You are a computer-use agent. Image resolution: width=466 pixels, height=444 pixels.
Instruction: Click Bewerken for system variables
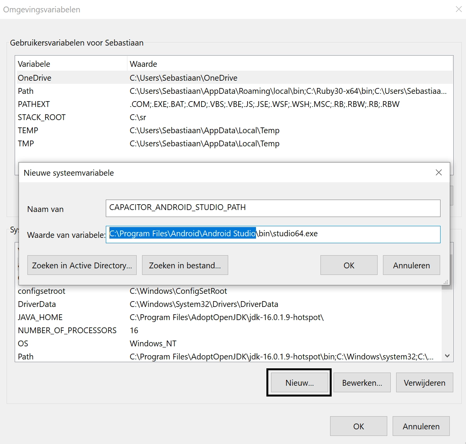pos(362,383)
